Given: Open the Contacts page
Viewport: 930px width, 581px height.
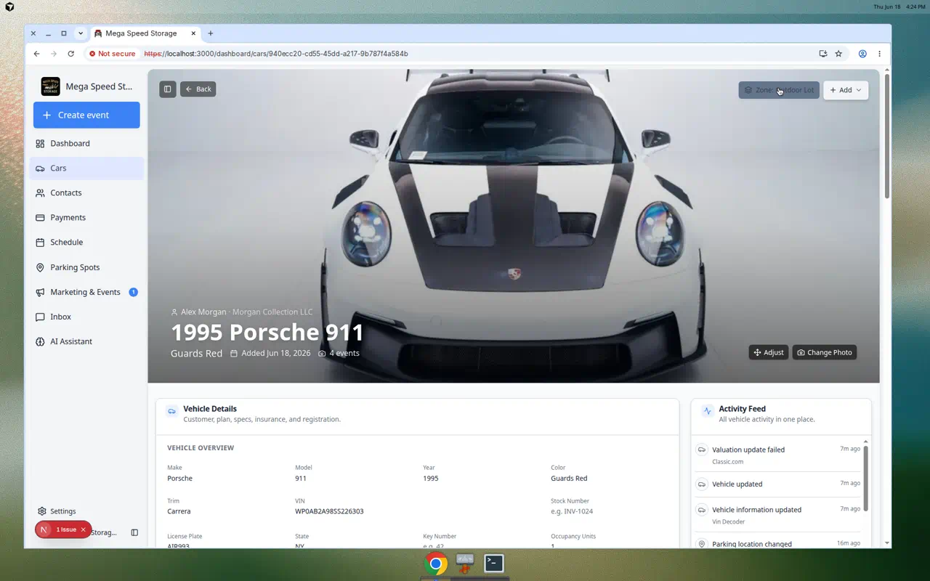Looking at the screenshot, I should pos(86,192).
